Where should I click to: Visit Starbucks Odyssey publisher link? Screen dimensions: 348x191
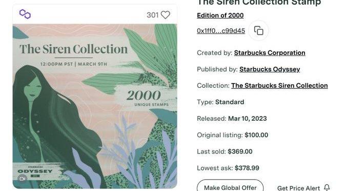point(270,69)
